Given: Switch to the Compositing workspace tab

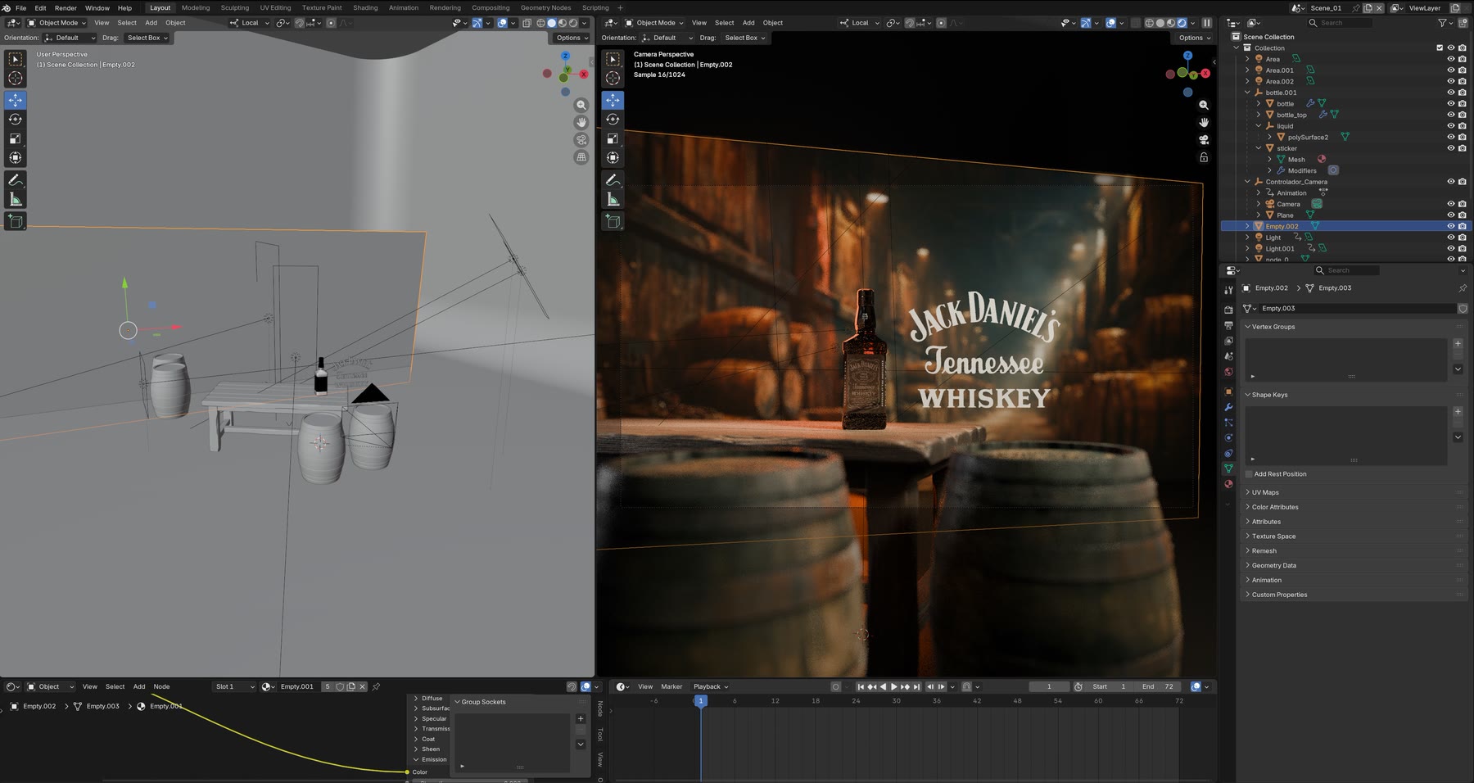Looking at the screenshot, I should 491,8.
